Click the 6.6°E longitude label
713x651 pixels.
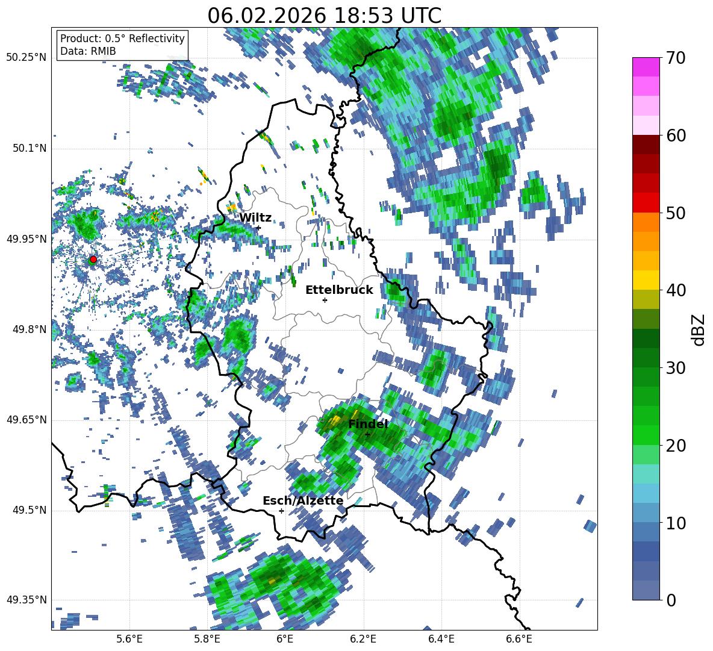519,640
